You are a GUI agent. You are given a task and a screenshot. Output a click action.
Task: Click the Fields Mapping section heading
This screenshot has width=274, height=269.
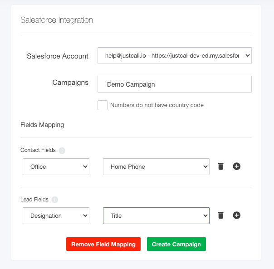tap(42, 125)
